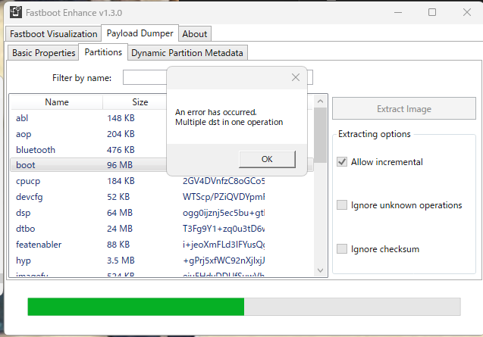Click the 64 MB size value
Image resolution: width=483 pixels, height=337 pixels.
coord(120,213)
